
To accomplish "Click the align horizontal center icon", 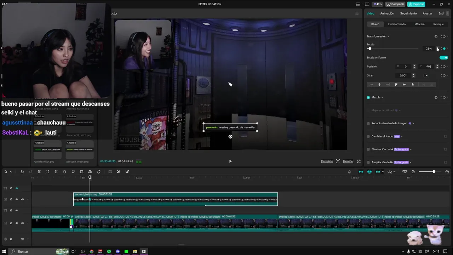I will click(x=379, y=85).
